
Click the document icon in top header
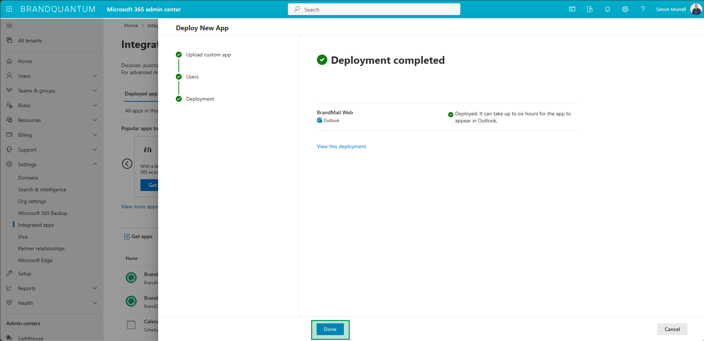click(590, 9)
